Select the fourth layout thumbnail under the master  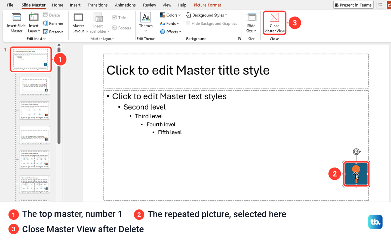[35, 160]
